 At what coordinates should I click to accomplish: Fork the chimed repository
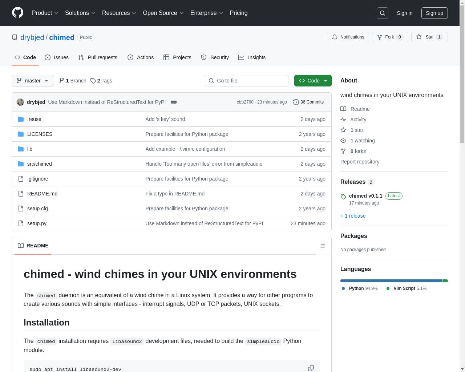click(x=390, y=37)
